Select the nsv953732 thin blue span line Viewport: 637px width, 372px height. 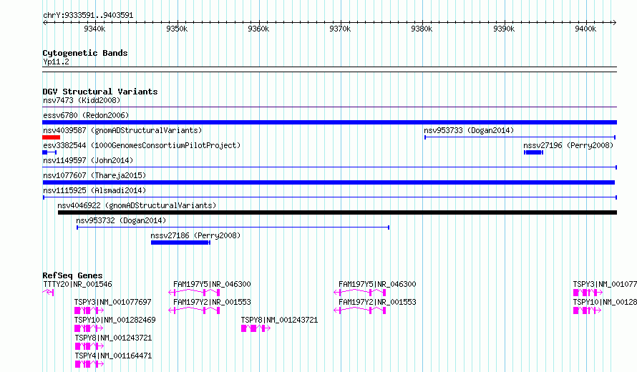point(233,227)
